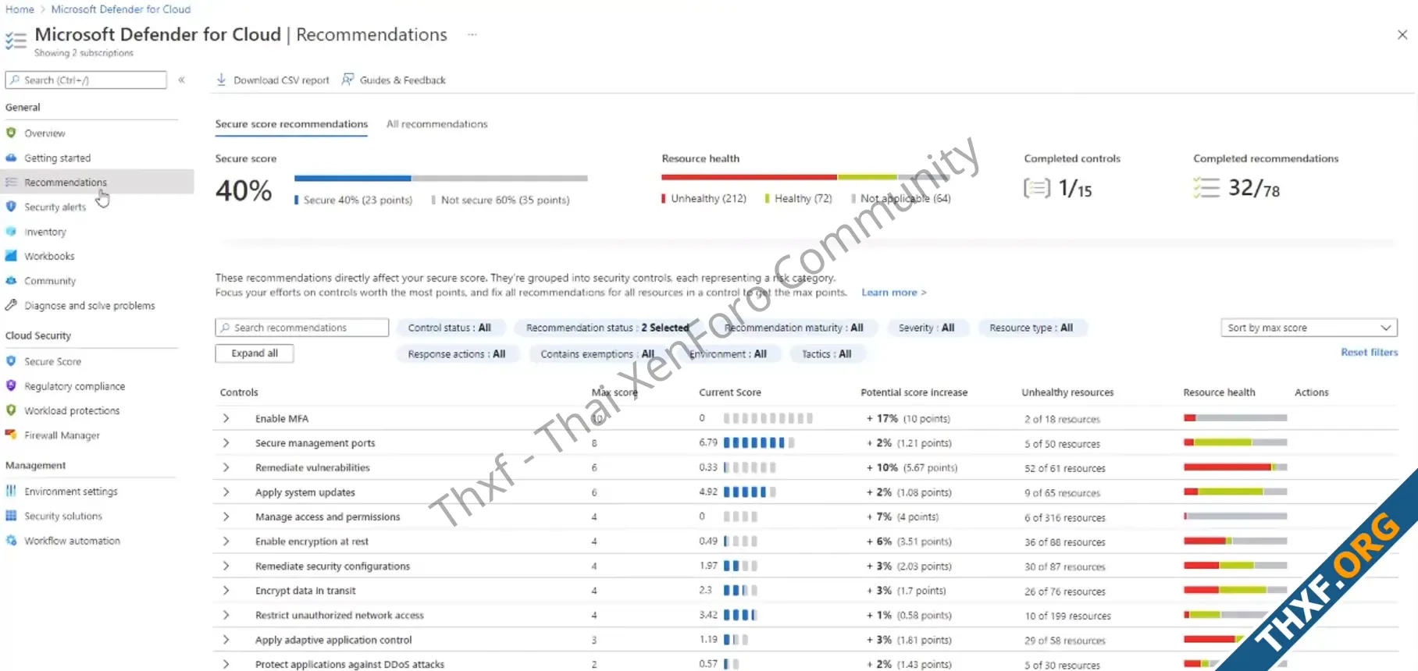Focus the sidebar Search (Ctrl+/) box
The width and height of the screenshot is (1418, 671).
86,80
